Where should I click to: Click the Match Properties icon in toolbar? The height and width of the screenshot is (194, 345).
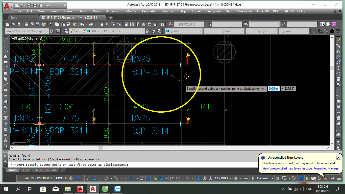pyautogui.click(x=75, y=24)
